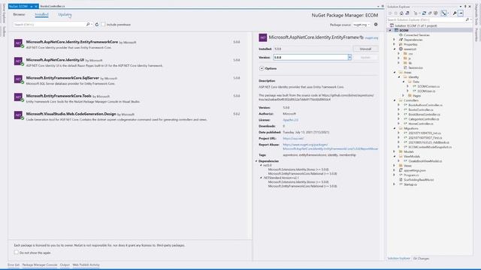Click the search magnifier in NuGet search box
Viewport: 481px width, 270px height.
point(88,25)
